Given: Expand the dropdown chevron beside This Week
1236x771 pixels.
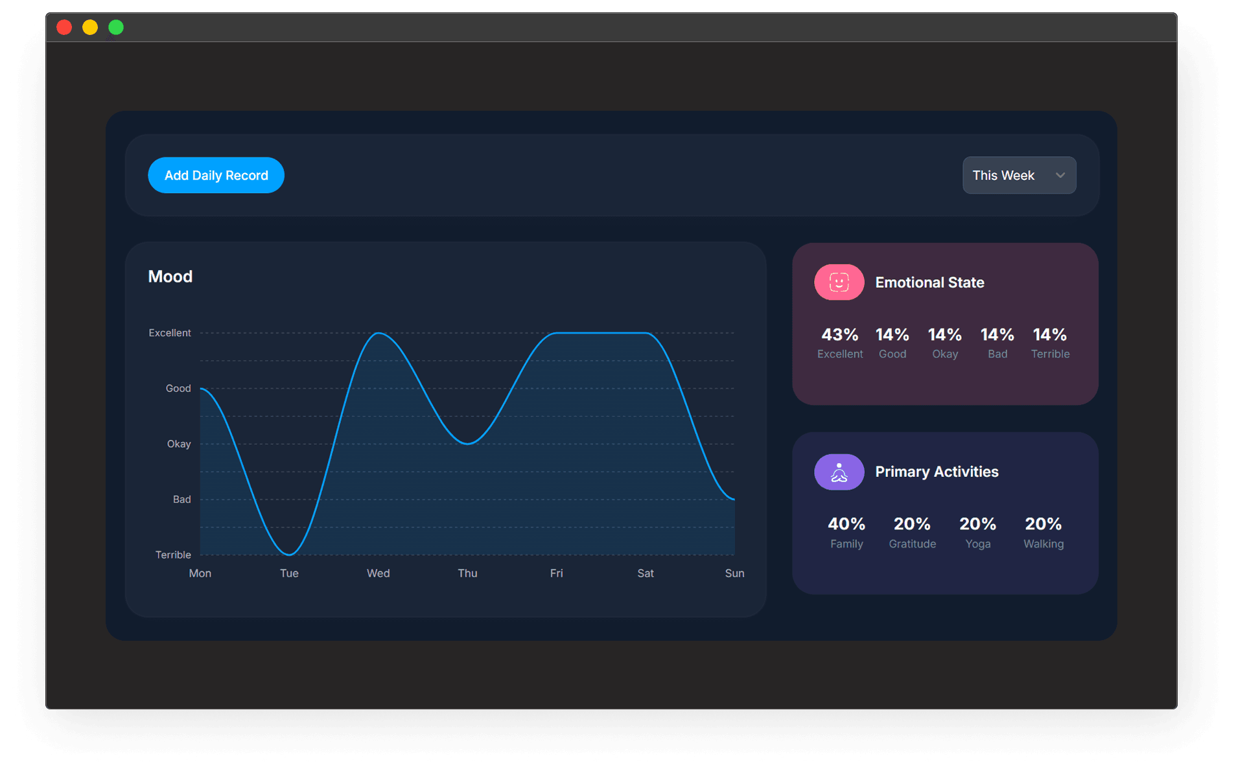Looking at the screenshot, I should [1060, 176].
